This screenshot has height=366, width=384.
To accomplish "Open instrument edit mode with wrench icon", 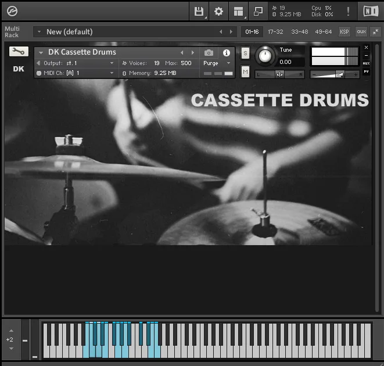I will click(x=19, y=52).
